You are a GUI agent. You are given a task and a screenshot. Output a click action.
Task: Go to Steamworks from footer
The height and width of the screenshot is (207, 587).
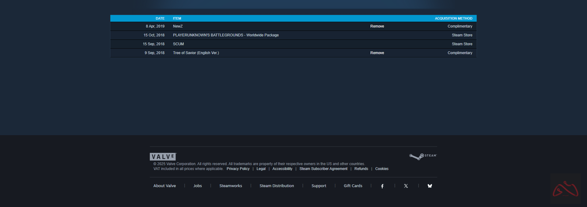pyautogui.click(x=231, y=186)
